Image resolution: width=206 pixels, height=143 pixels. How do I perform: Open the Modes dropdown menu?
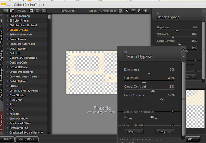[x=120, y=11]
